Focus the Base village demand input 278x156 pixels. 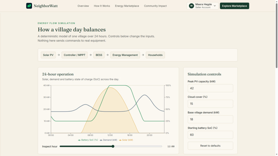(x=210, y=119)
